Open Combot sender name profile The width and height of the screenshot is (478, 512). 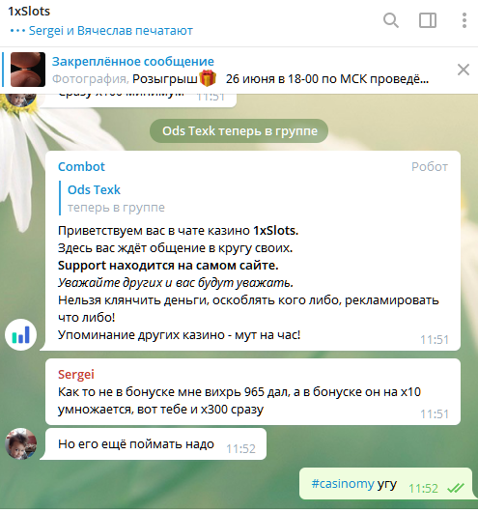(x=81, y=167)
